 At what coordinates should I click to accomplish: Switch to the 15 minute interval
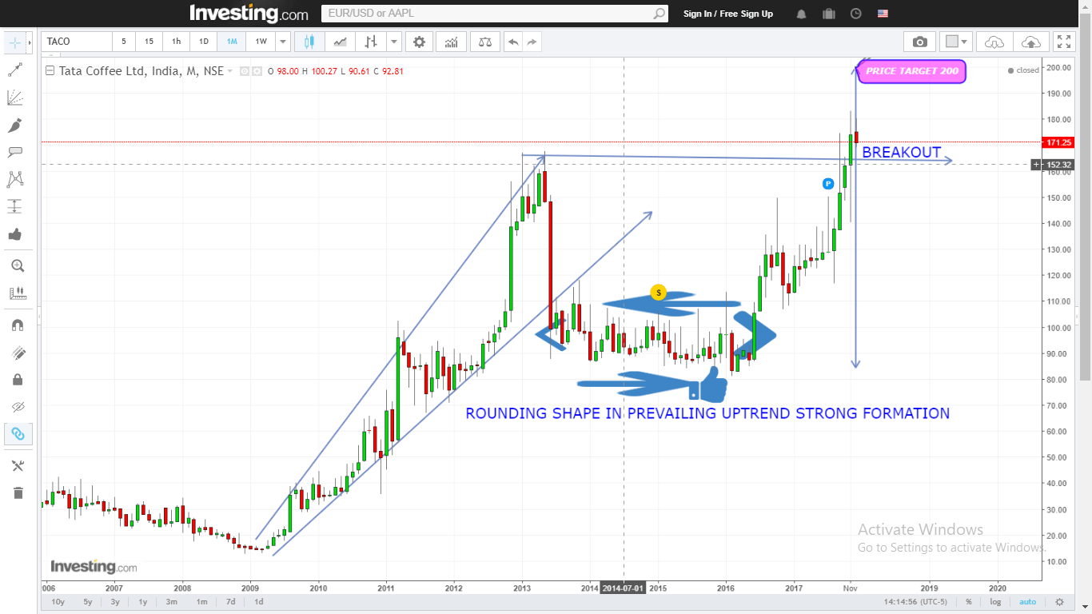(149, 42)
